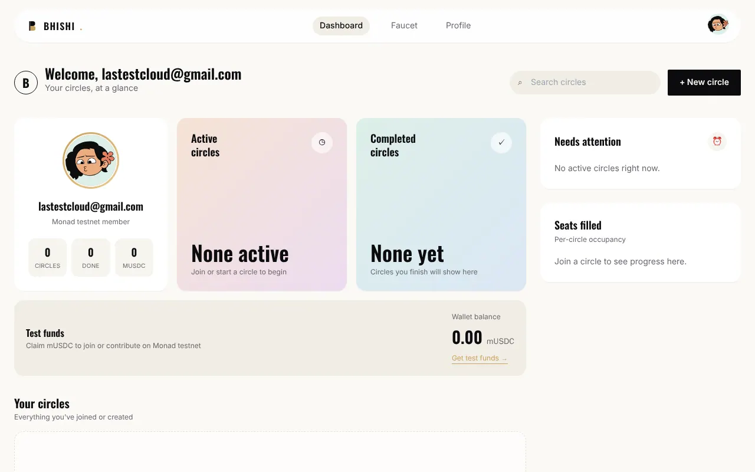Select the DONE stat tile
The height and width of the screenshot is (472, 755).
91,257
